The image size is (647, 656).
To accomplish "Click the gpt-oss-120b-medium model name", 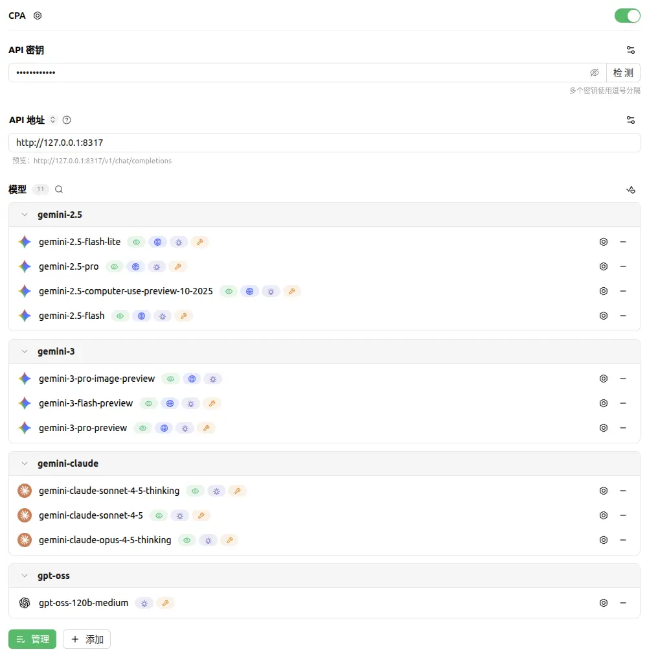I will 84,603.
